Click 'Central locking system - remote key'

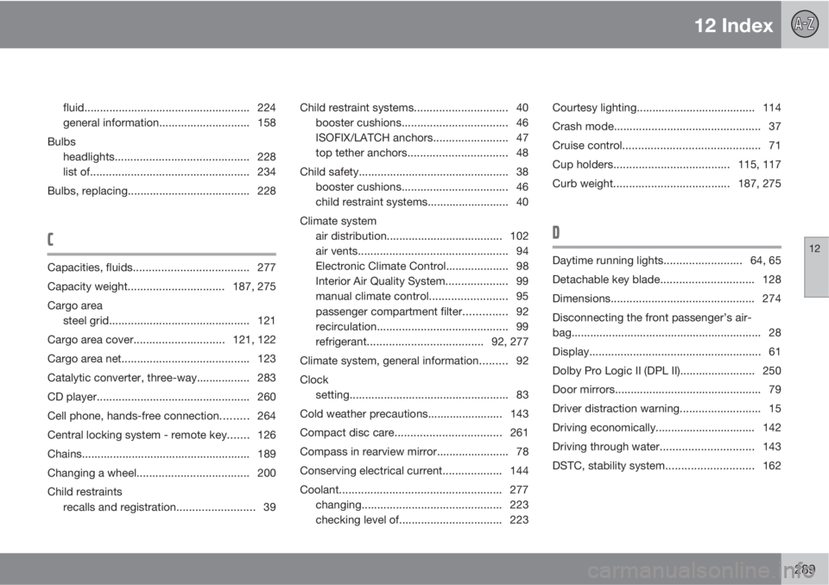click(161, 435)
